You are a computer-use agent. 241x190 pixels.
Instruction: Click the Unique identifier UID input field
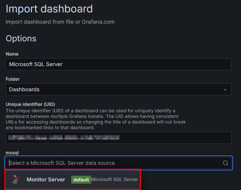pos(119,138)
